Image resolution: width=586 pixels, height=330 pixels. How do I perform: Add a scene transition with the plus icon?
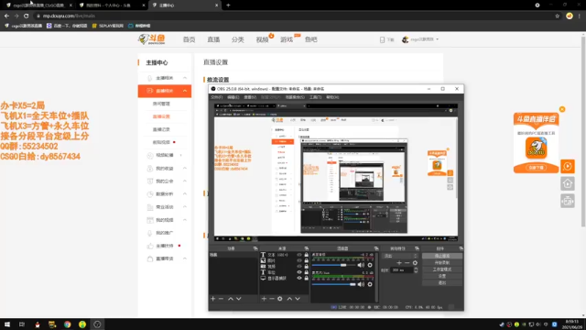[399, 263]
